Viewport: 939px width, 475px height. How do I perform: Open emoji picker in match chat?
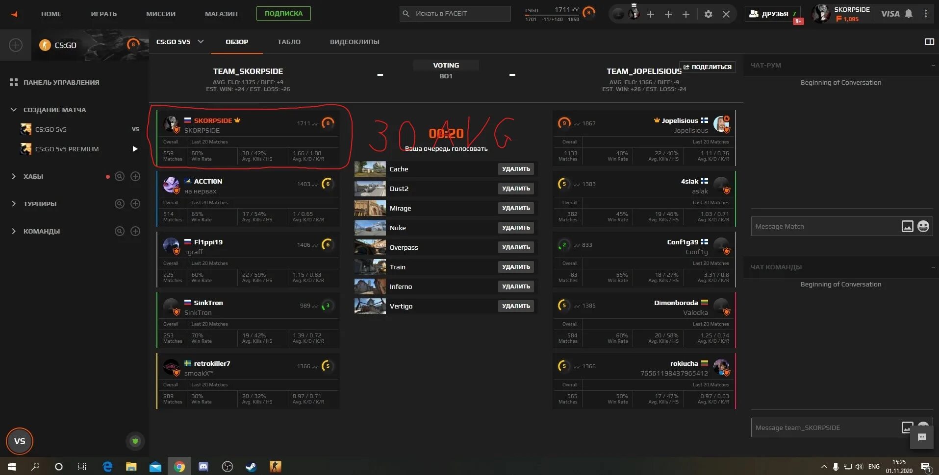pos(923,226)
